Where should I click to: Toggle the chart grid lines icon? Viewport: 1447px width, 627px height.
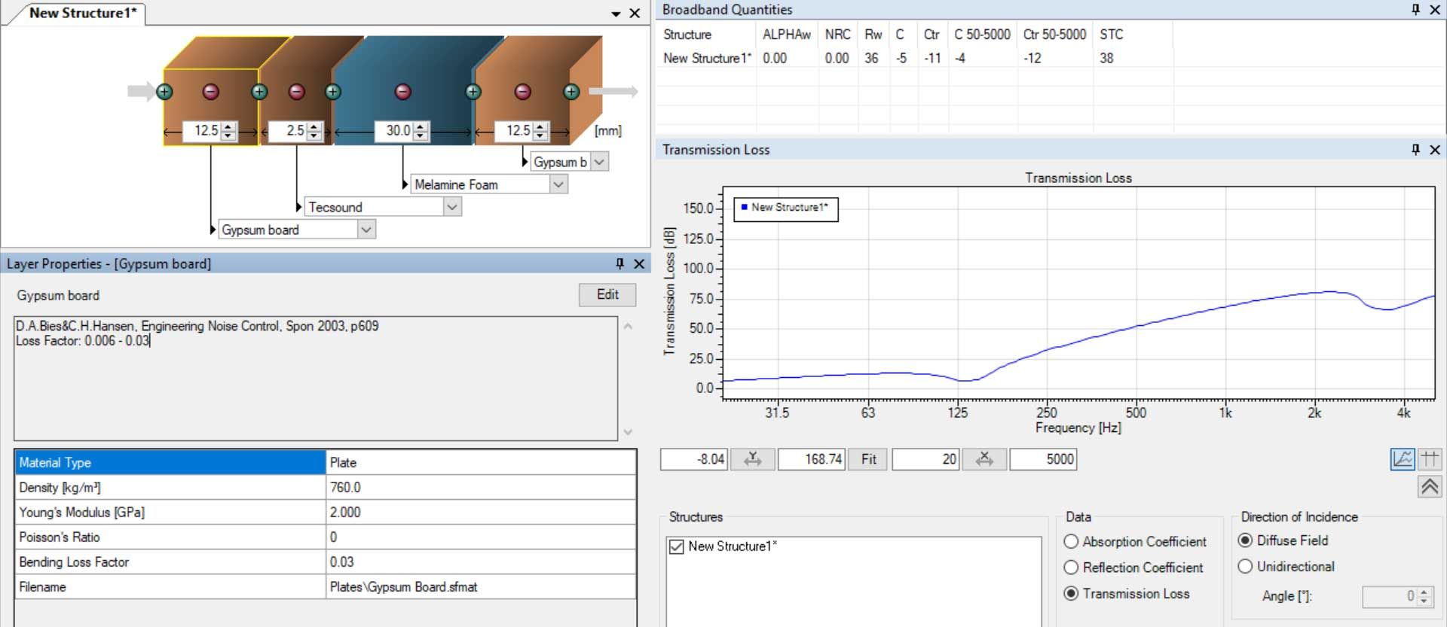click(x=1430, y=458)
